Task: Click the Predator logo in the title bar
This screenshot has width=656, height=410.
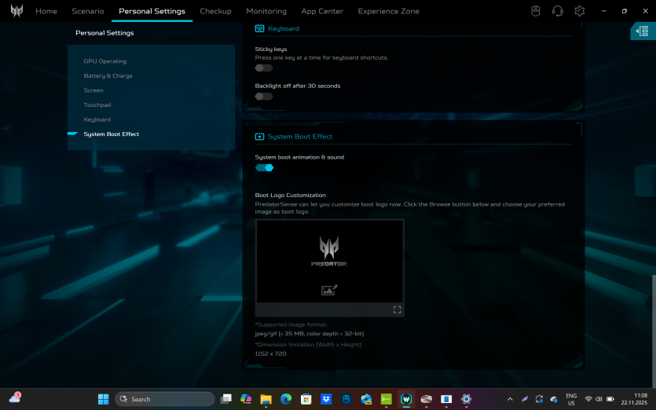Action: coord(16,11)
